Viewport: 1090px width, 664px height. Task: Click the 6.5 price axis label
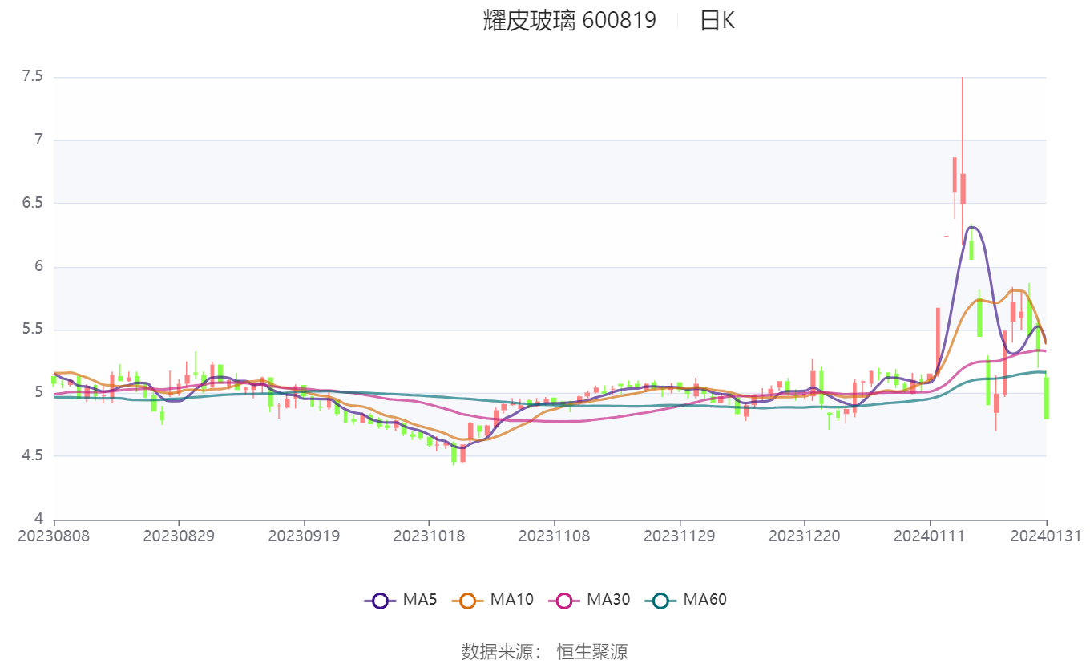click(32, 204)
